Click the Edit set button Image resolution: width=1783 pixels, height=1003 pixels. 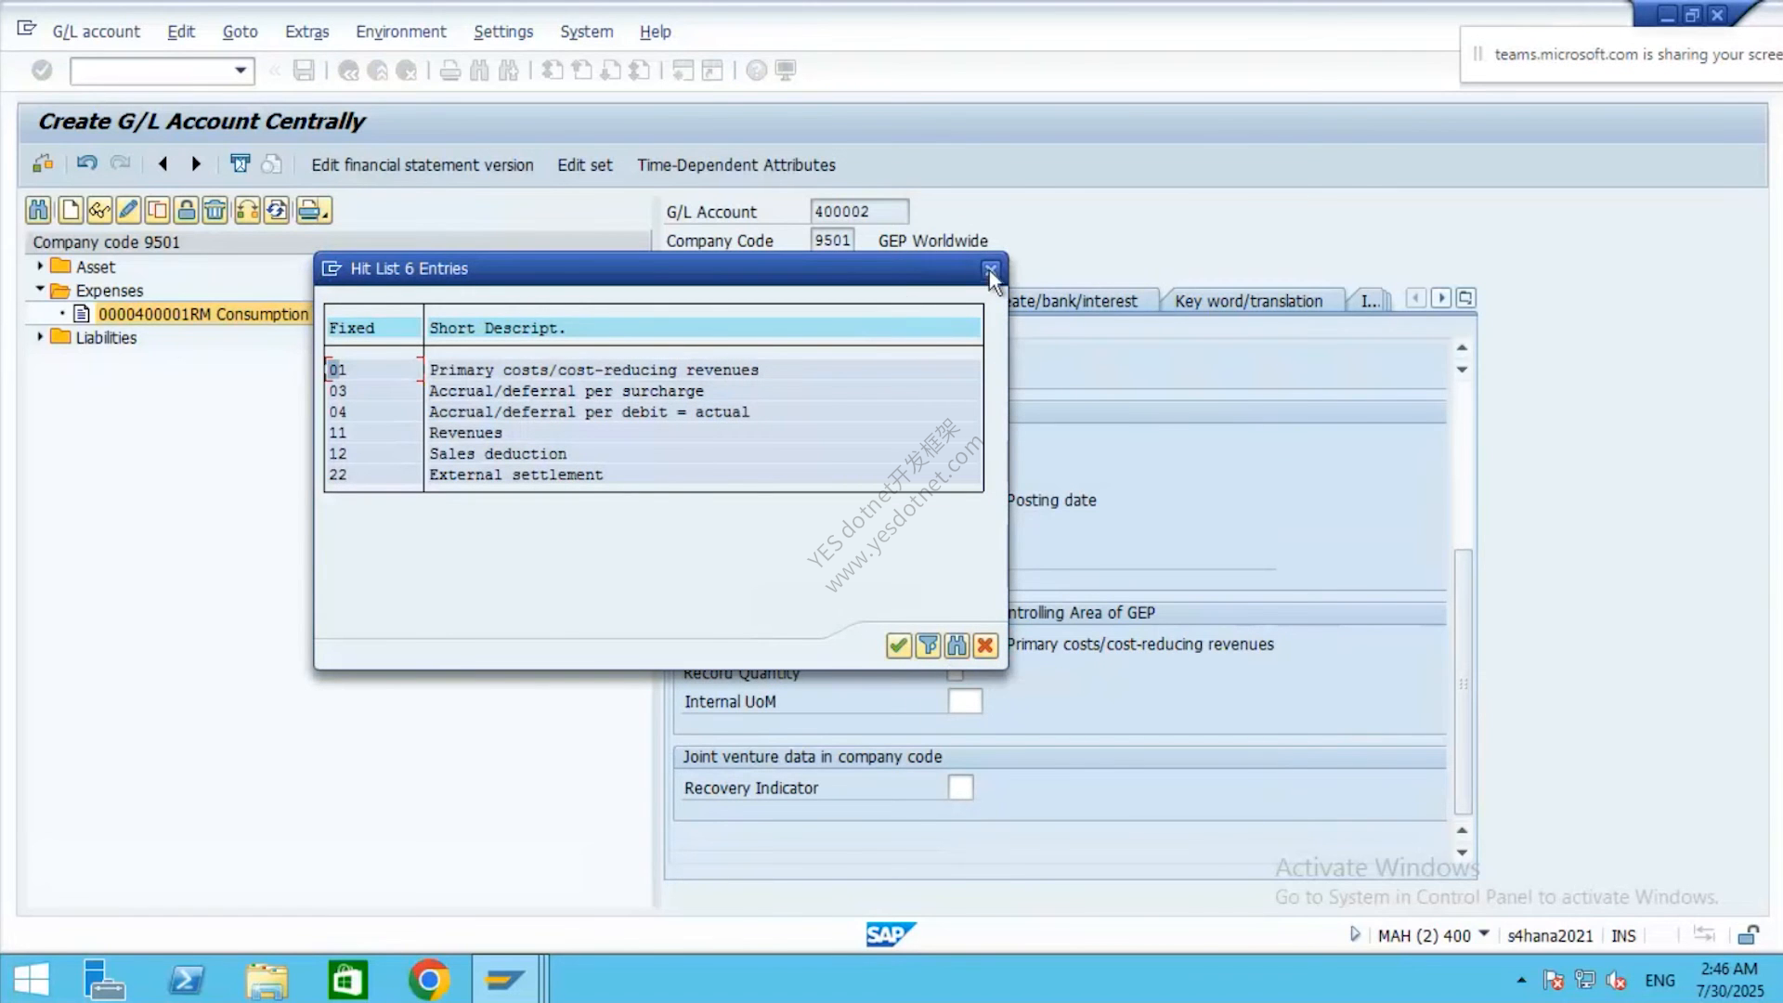click(585, 165)
